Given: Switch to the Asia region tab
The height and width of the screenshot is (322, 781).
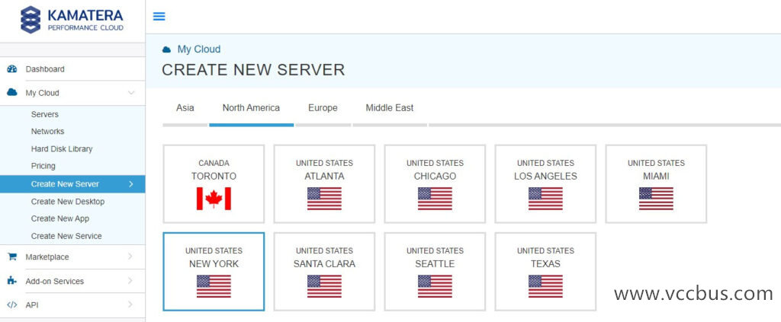Looking at the screenshot, I should (x=185, y=108).
